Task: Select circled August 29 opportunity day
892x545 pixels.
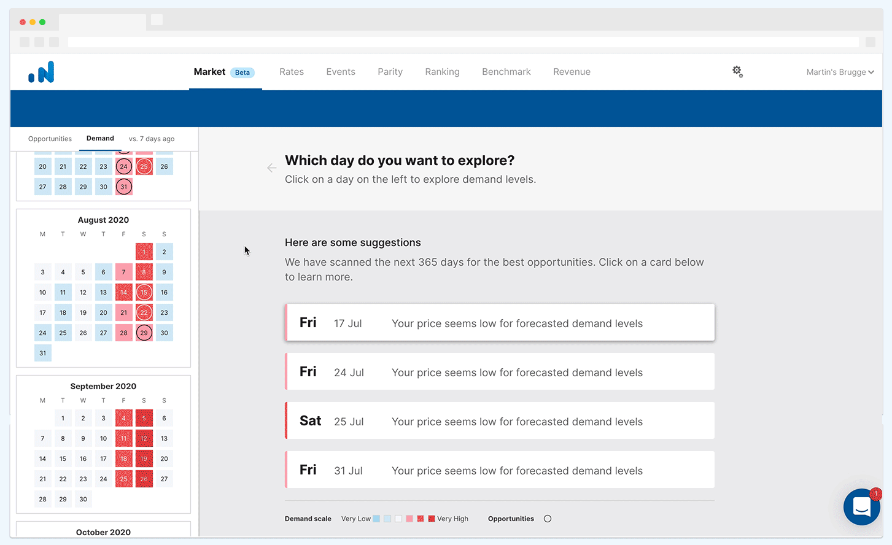Action: click(x=144, y=333)
